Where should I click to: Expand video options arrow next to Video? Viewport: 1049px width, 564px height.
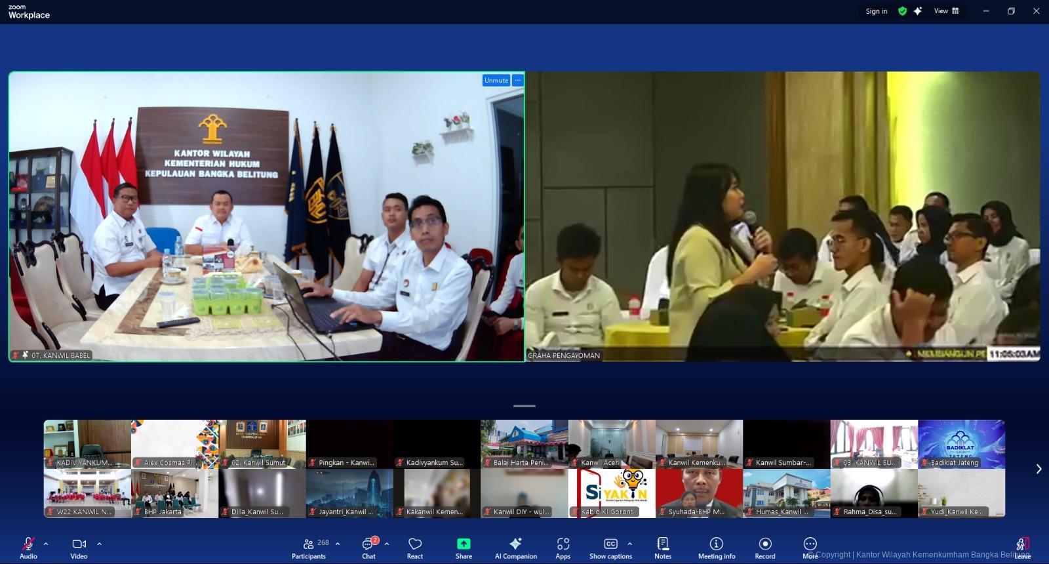(x=100, y=544)
